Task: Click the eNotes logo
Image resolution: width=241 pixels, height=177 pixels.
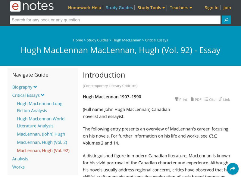Action: coord(32,7)
